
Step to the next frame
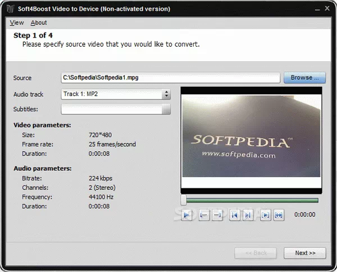(x=248, y=215)
